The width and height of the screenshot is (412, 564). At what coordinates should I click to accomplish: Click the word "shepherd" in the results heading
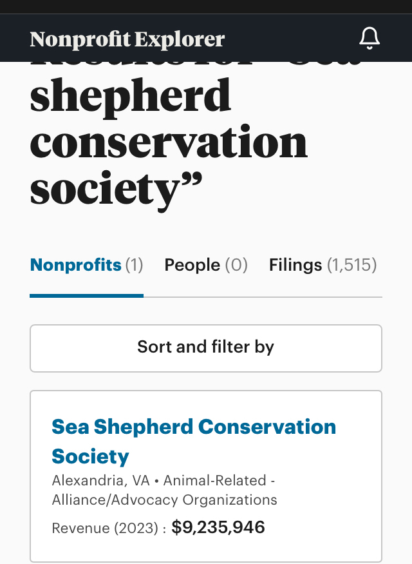(130, 97)
